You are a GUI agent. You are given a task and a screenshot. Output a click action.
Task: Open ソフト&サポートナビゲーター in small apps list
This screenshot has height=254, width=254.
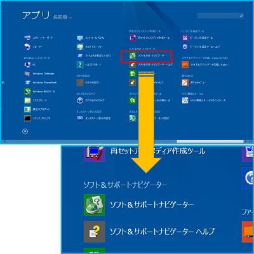147,56
